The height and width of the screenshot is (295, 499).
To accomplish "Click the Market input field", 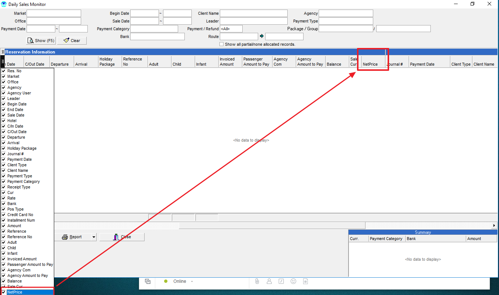I will pos(54,13).
